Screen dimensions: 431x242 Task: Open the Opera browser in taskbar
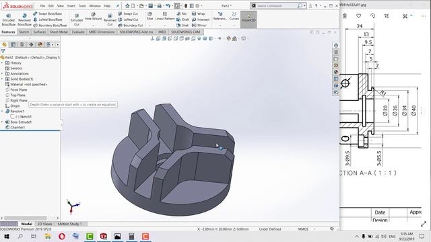click(x=62, y=236)
